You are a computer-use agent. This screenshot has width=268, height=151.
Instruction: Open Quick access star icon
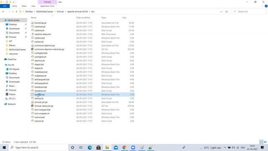click(x=5, y=20)
